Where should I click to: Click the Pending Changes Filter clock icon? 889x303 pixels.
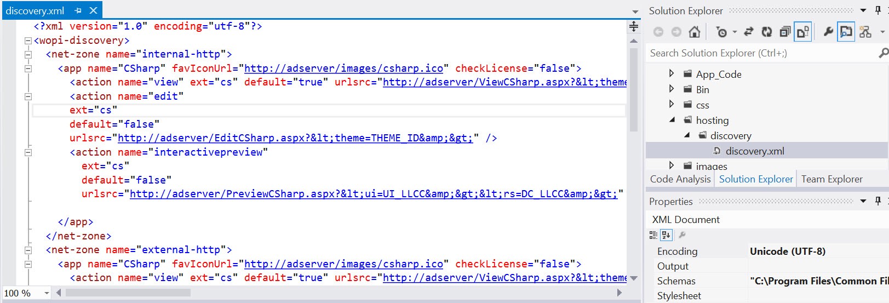(x=721, y=32)
